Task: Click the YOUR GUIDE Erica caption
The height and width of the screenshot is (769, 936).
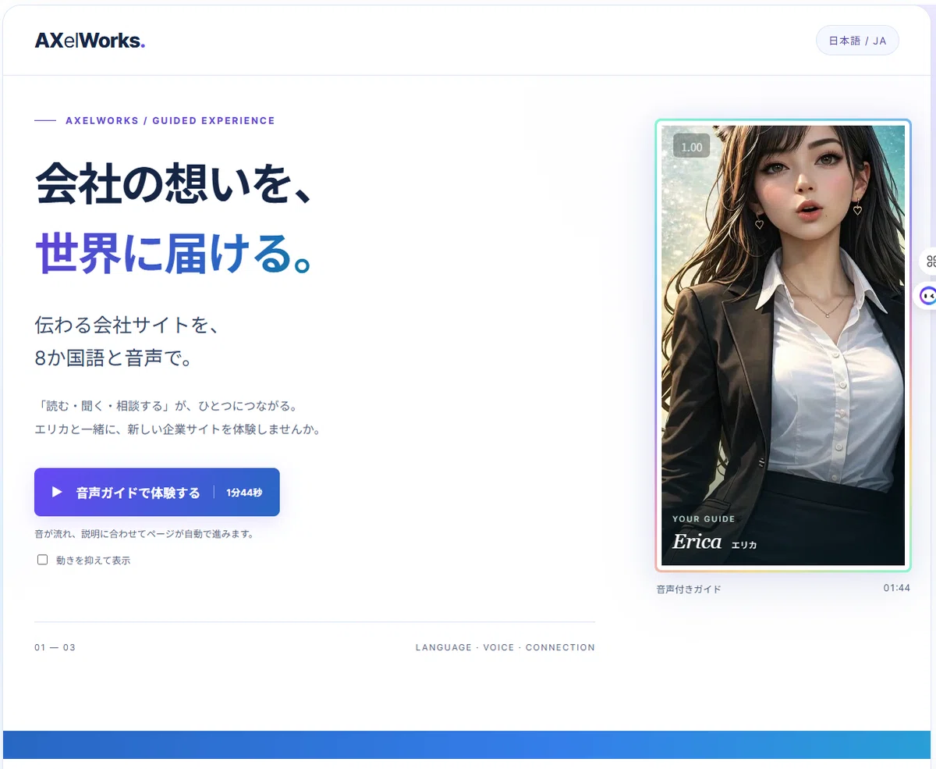Action: click(x=714, y=533)
